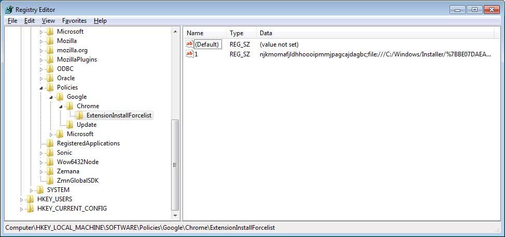Collapse the Google key
The image size is (505, 237).
point(51,97)
